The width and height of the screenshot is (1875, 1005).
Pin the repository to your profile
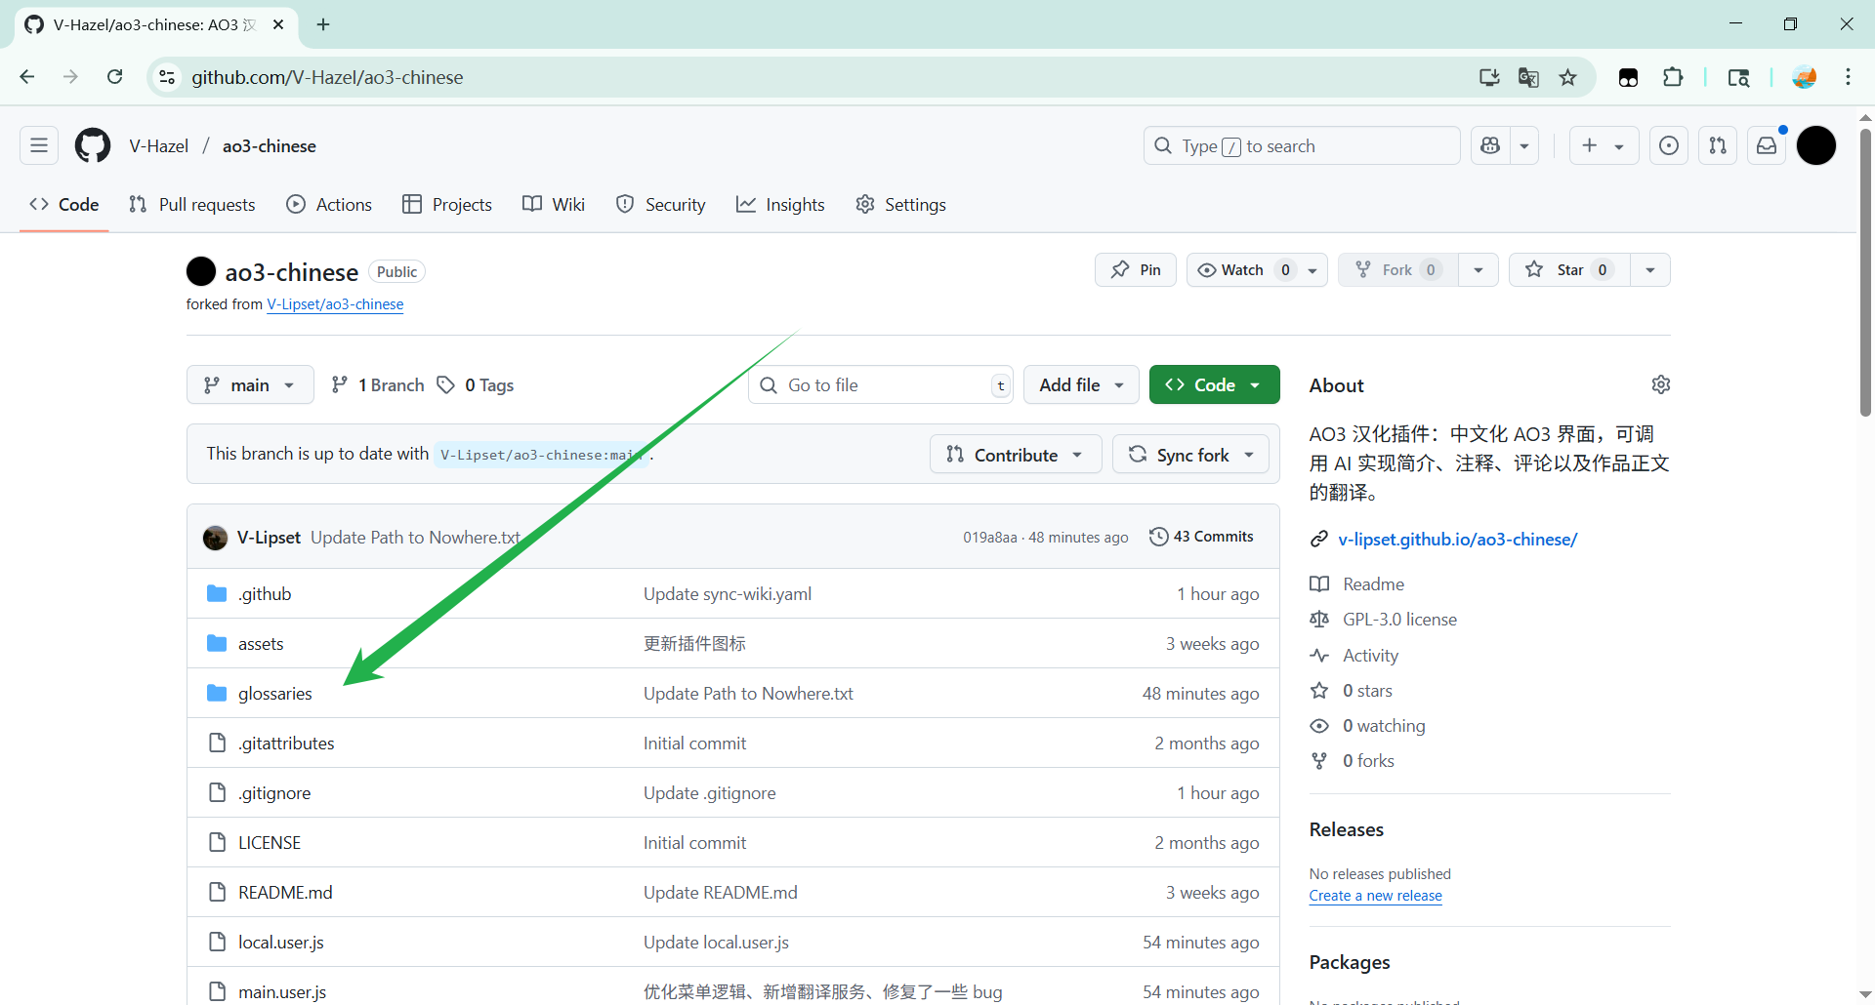[1136, 270]
